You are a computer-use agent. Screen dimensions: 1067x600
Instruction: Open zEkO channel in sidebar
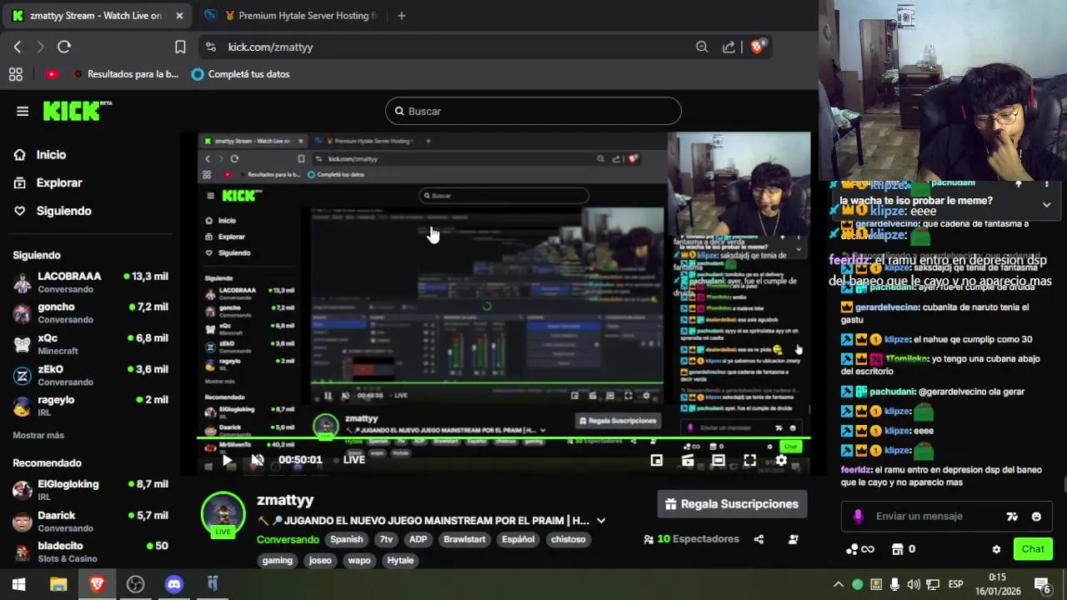pyautogui.click(x=90, y=375)
